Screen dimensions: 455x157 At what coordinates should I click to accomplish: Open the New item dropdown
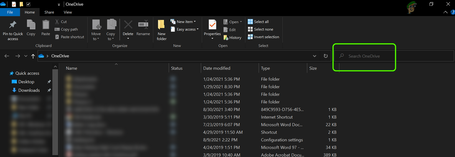183,22
